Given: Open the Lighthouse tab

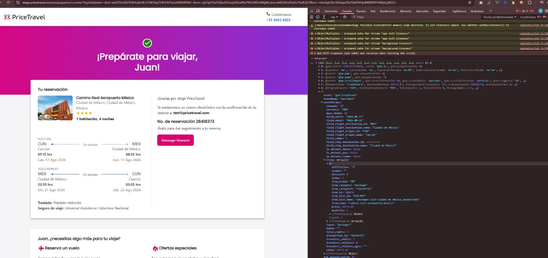Looking at the screenshot, I should tap(459, 11).
